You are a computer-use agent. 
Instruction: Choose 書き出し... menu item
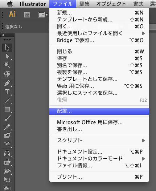(99, 129)
